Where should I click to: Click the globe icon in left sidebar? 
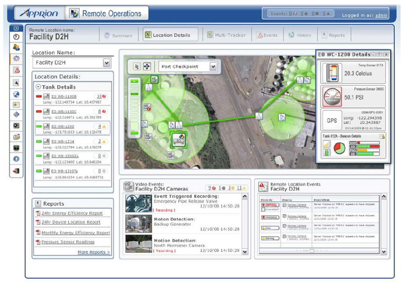16,94
